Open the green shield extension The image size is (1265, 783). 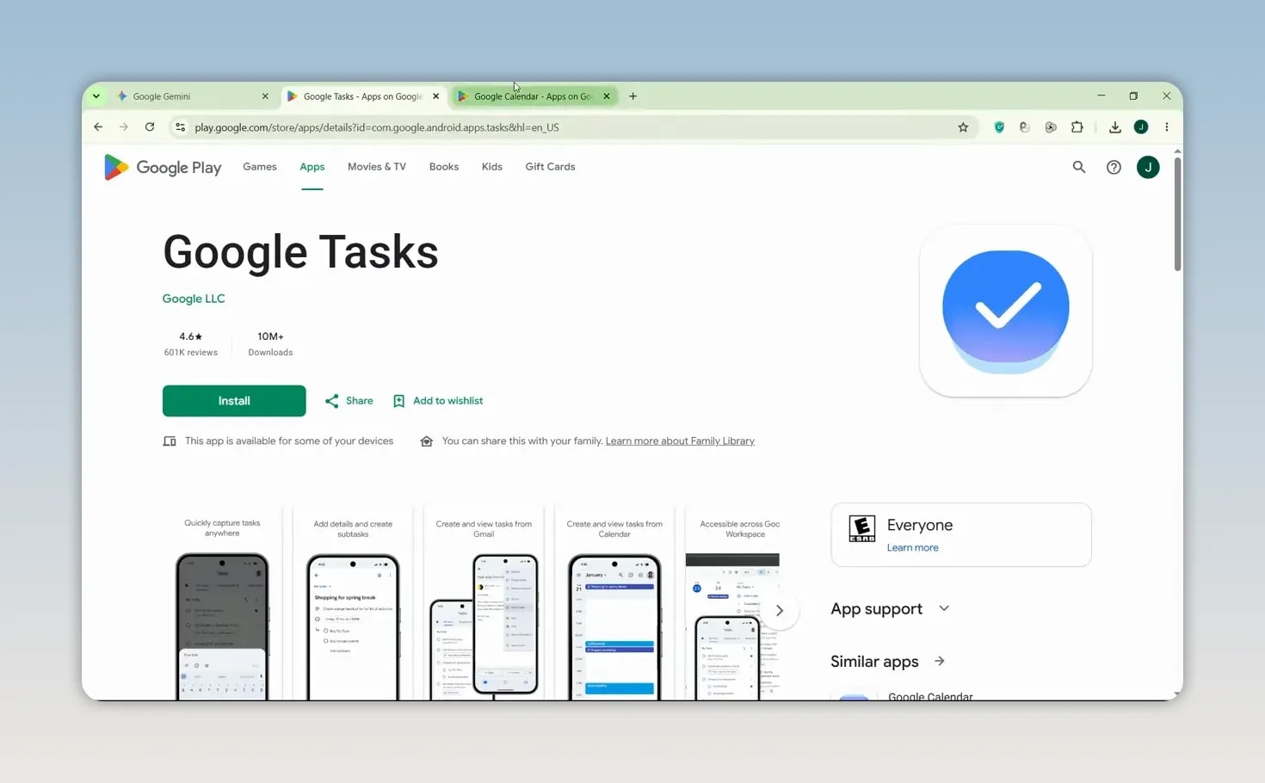(x=999, y=127)
